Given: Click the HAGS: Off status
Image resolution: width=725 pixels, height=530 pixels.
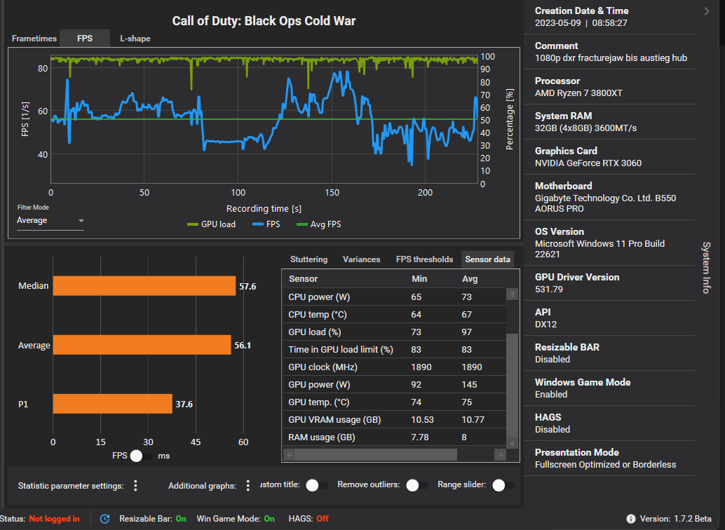Looking at the screenshot, I should (309, 519).
